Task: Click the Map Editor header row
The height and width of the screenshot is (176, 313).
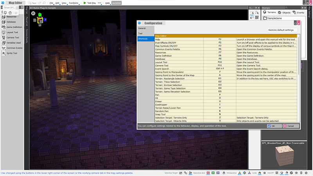Action: click(226, 36)
